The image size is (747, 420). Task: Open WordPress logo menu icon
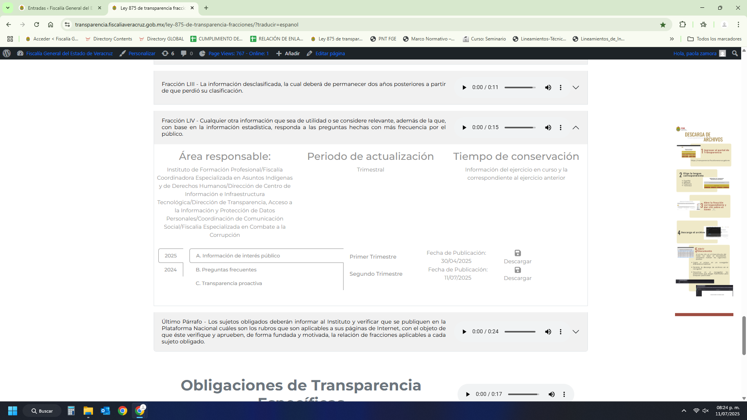pos(7,53)
